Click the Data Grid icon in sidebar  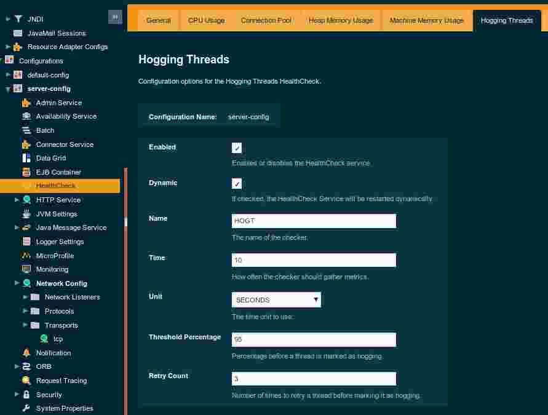(26, 158)
